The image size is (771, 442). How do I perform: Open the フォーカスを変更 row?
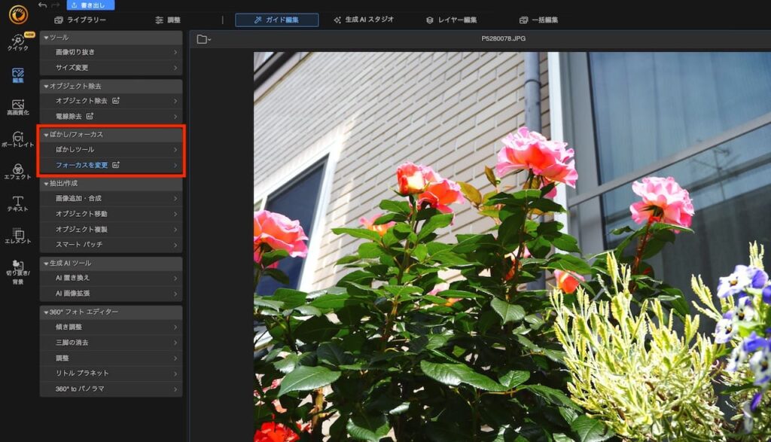tap(111, 165)
